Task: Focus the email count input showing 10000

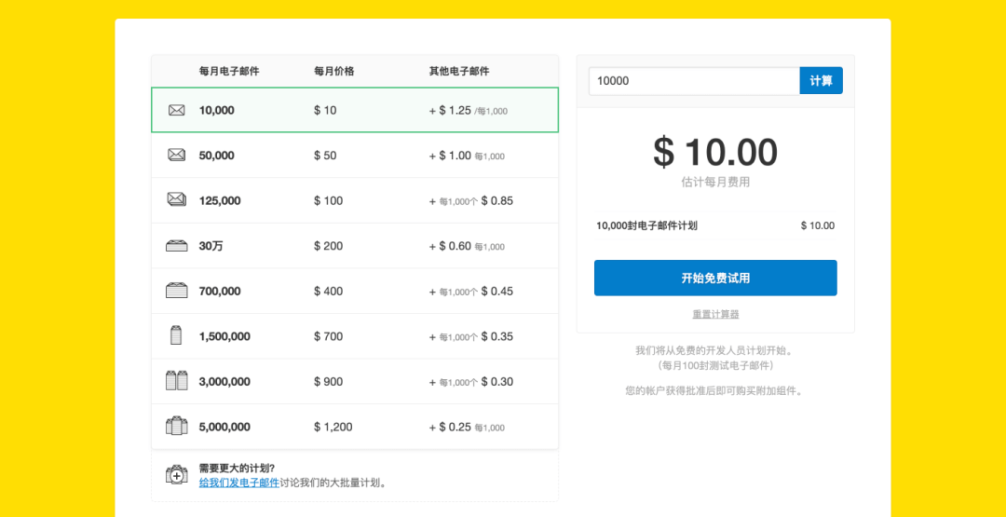Action: [x=694, y=81]
